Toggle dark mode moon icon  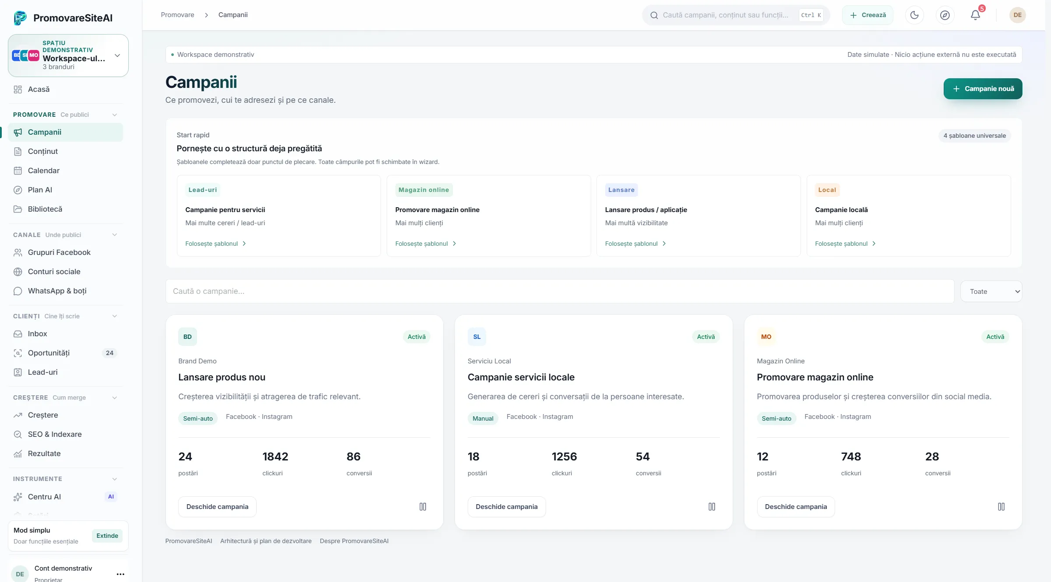914,15
